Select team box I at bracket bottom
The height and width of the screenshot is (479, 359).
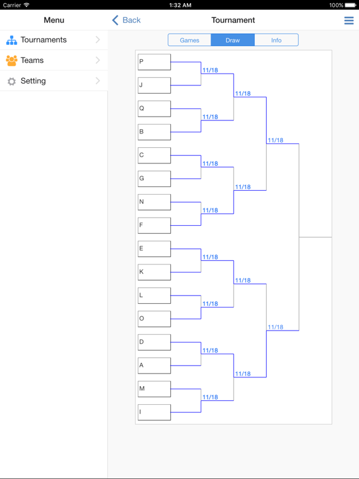tap(154, 412)
